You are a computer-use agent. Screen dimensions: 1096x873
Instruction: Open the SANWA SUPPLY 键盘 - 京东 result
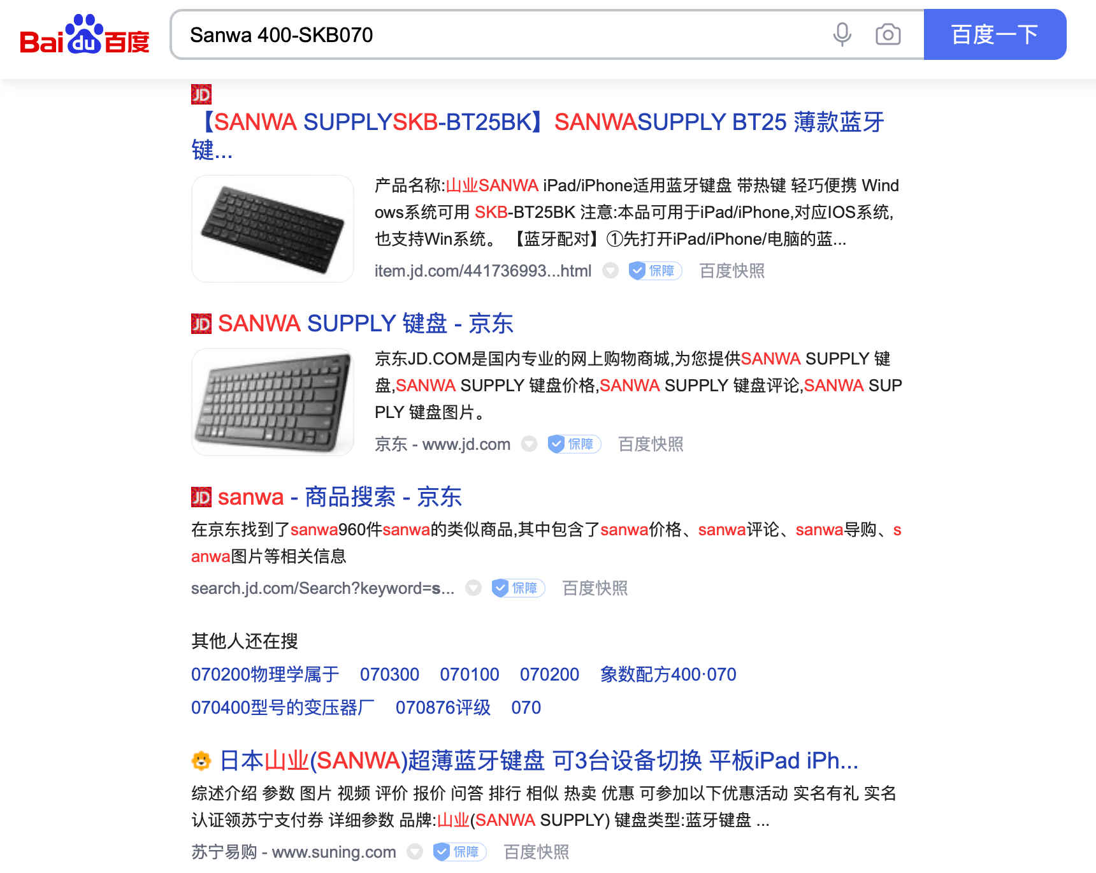pyautogui.click(x=366, y=324)
